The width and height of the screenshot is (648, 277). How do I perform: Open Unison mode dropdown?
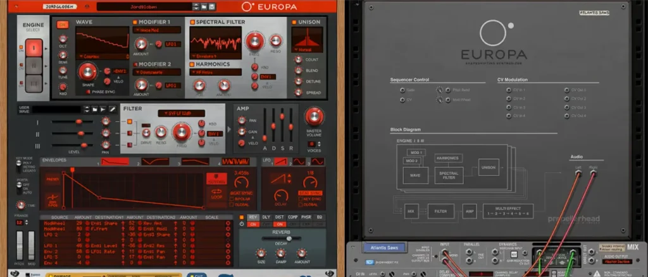click(307, 49)
